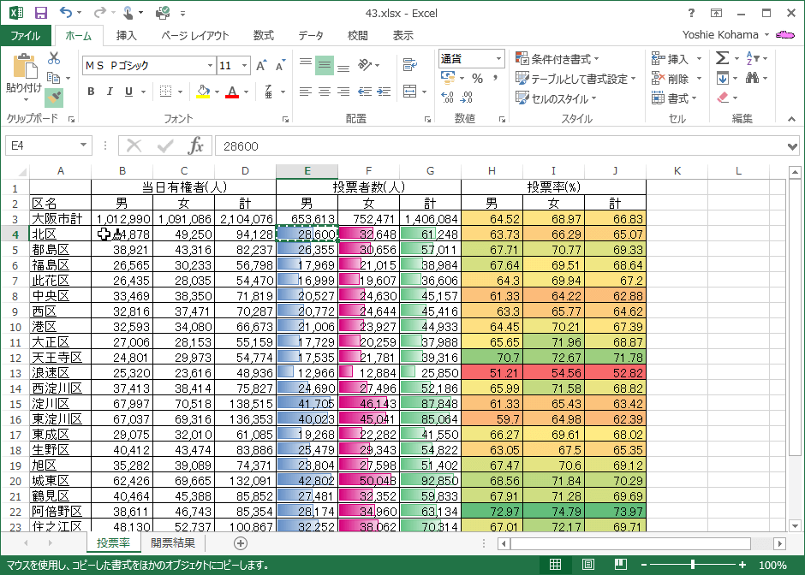The height and width of the screenshot is (575, 805).
Task: Open 条件付き書式 conditional formatting menu
Action: click(x=558, y=59)
